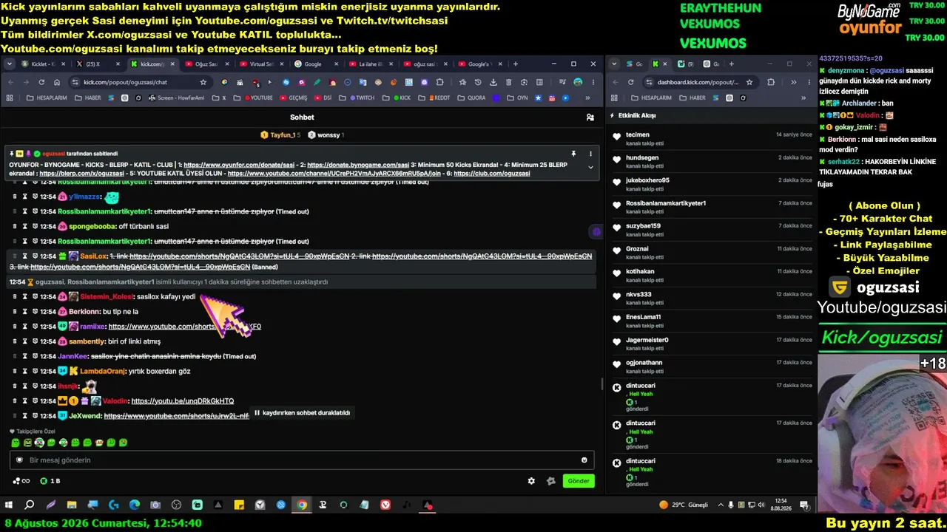947x532 pixels.
Task: Switch to the (25) X browser tab
Action: pyautogui.click(x=98, y=64)
